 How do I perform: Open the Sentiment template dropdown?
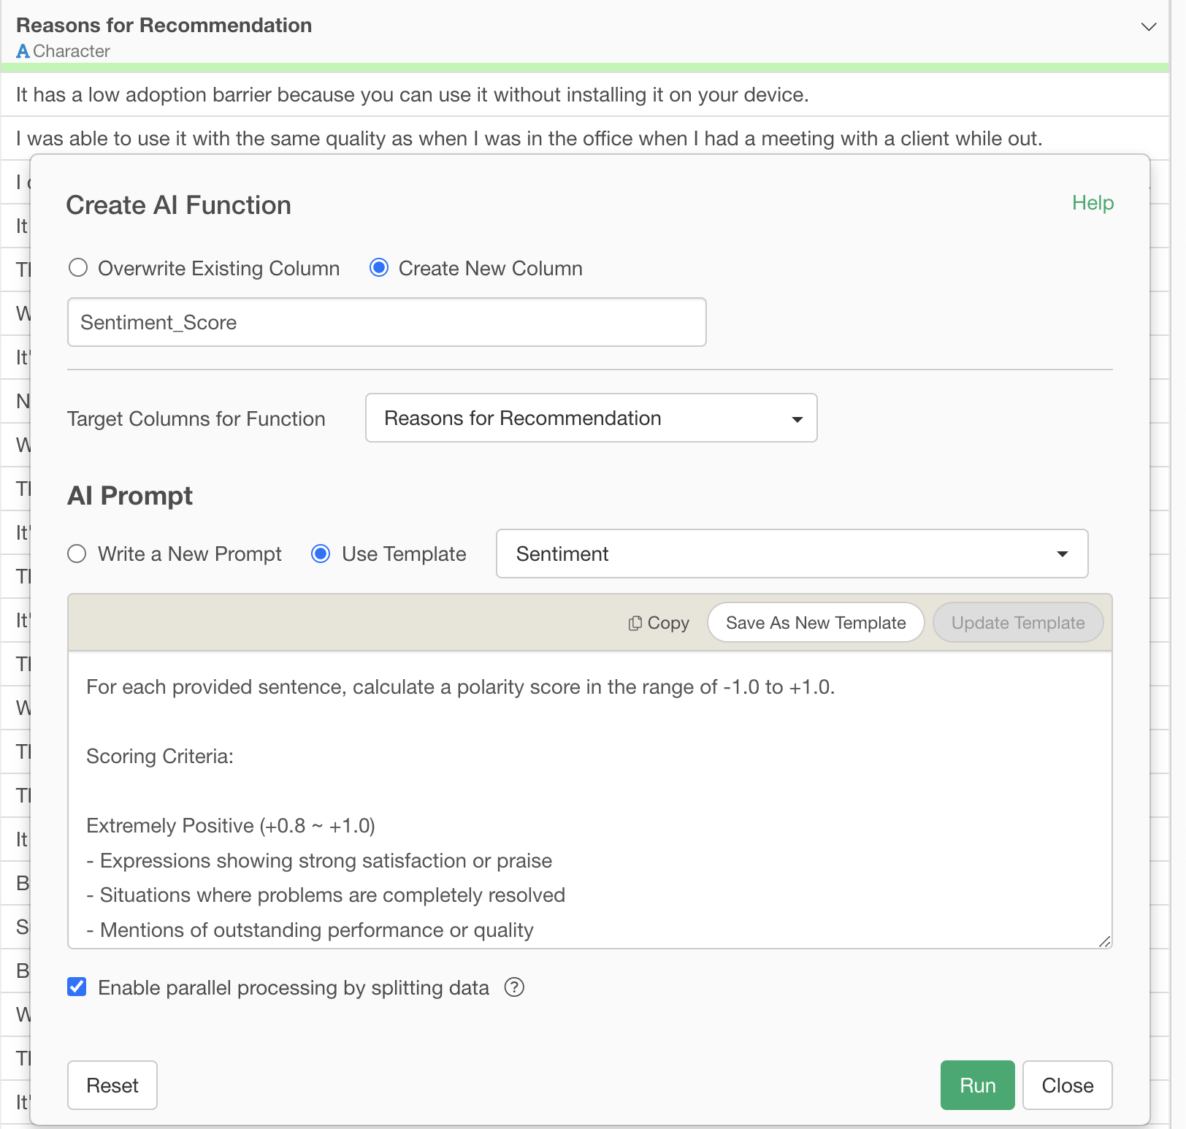[792, 554]
